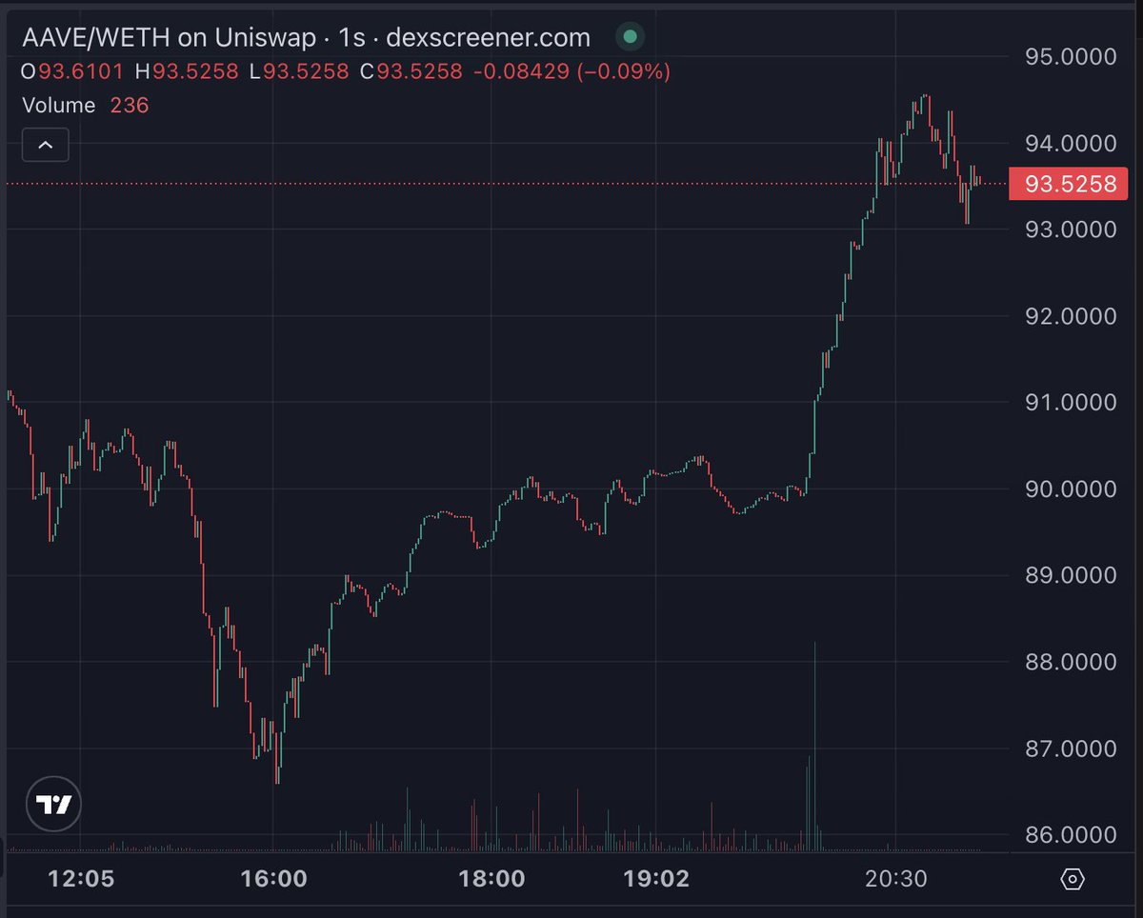
Task: Click the 86.0000 price axis label
Action: (1068, 835)
